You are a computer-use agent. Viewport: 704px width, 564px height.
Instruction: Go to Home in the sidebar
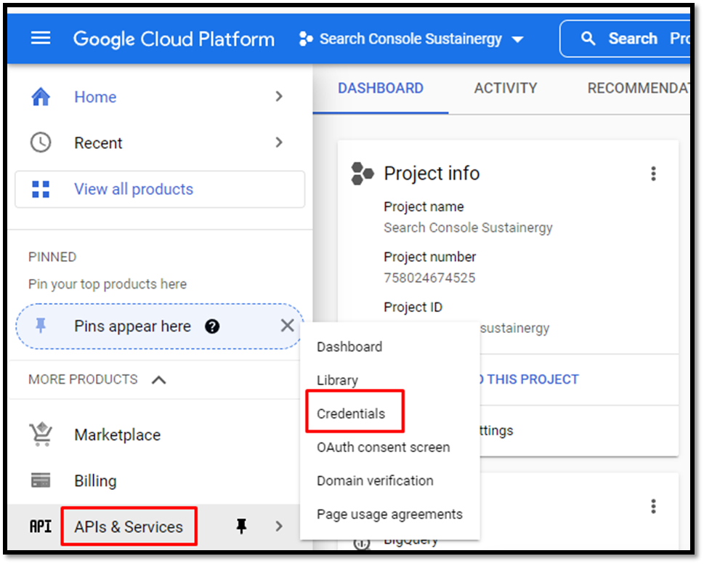pos(95,97)
